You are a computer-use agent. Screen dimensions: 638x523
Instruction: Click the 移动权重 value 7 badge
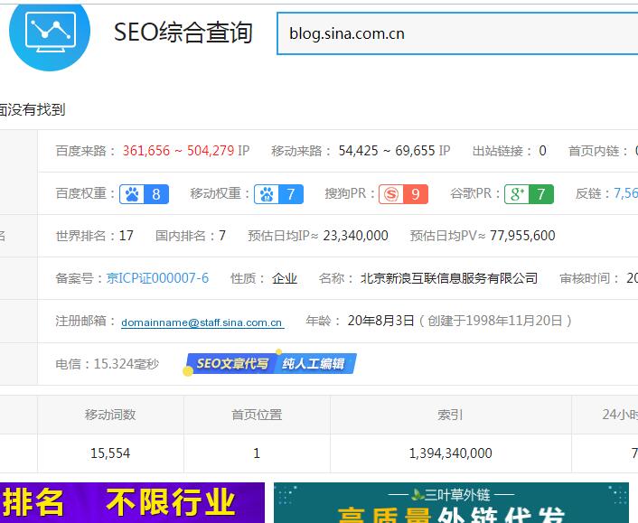(x=291, y=194)
